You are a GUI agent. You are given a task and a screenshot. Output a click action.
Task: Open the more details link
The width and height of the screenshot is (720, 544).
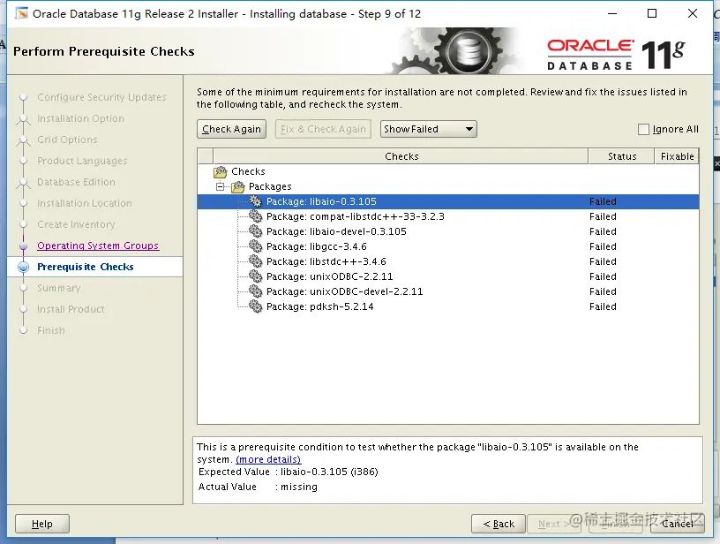click(268, 459)
